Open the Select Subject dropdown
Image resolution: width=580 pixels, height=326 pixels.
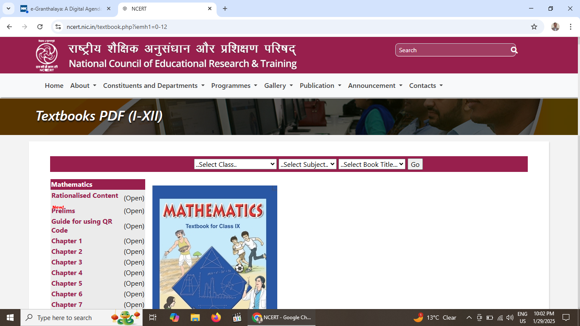(x=307, y=164)
